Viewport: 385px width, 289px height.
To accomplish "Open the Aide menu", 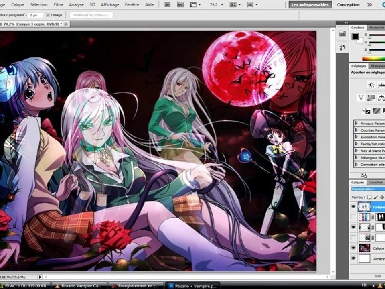I will pyautogui.click(x=149, y=4).
